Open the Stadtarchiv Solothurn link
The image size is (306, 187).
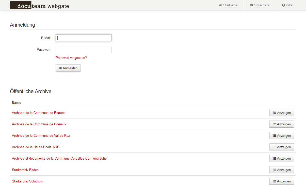click(27, 181)
